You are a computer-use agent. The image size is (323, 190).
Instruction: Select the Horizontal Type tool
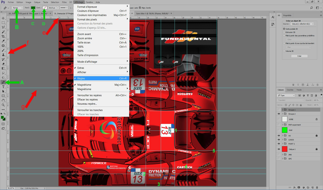click(3, 87)
